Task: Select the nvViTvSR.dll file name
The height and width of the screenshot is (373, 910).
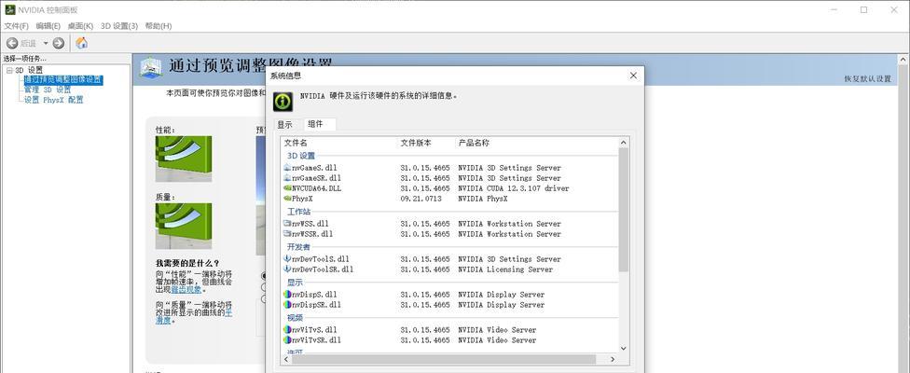Action: pos(316,340)
